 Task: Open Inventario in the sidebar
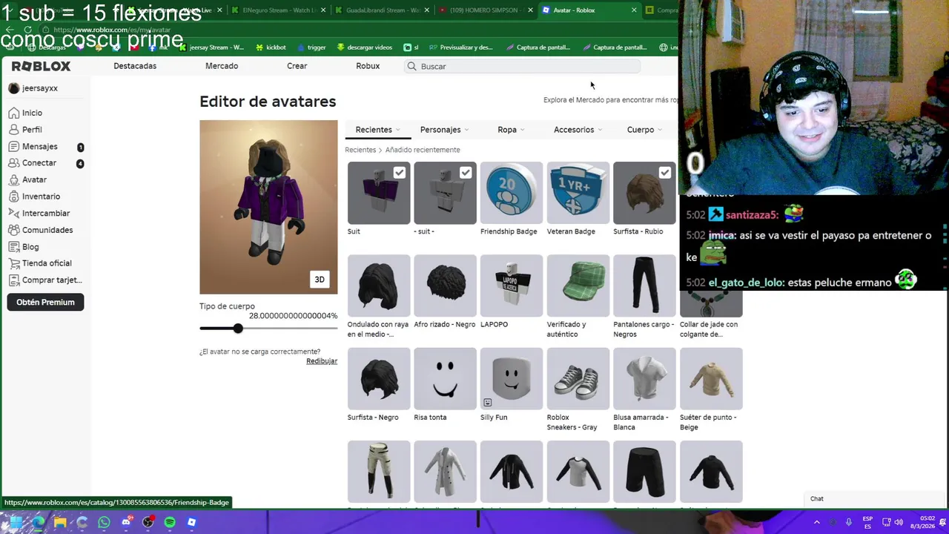(x=35, y=197)
